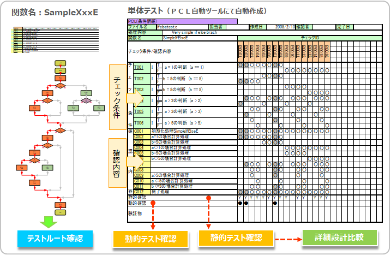Click the red dot marker beside 動的確認

click(x=153, y=203)
